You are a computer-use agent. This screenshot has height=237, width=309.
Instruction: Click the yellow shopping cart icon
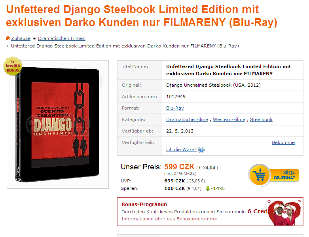tap(260, 175)
